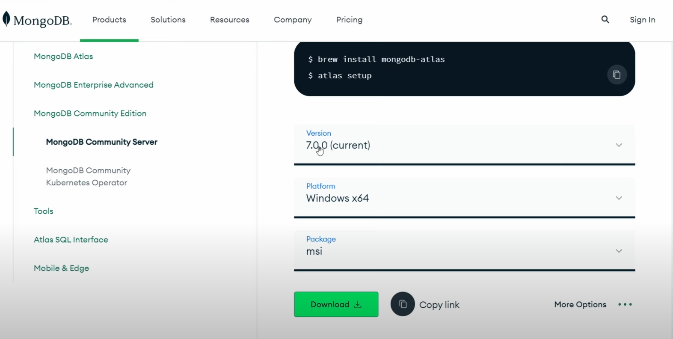Open the Tools section in sidebar
This screenshot has height=339, width=673.
point(44,211)
